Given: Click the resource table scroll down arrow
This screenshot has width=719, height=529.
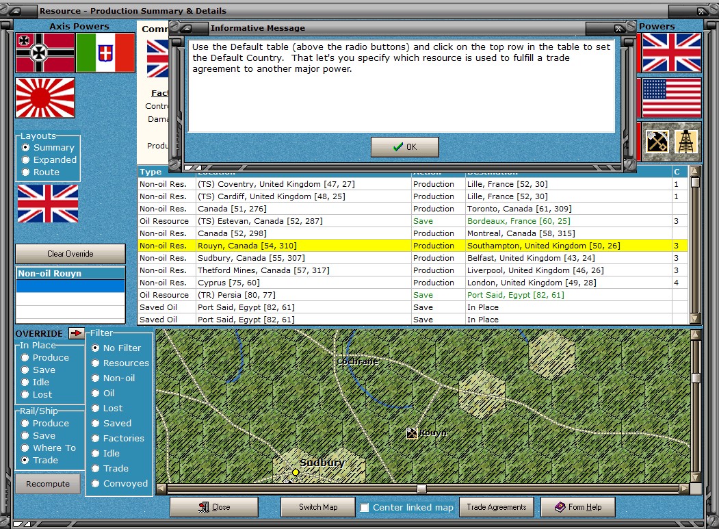Looking at the screenshot, I should (695, 318).
